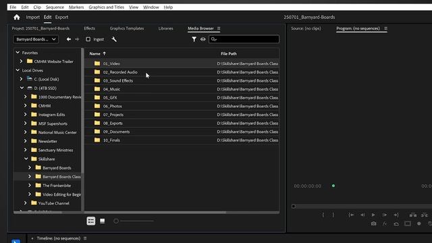Switch Media Browser to list view

click(91, 221)
